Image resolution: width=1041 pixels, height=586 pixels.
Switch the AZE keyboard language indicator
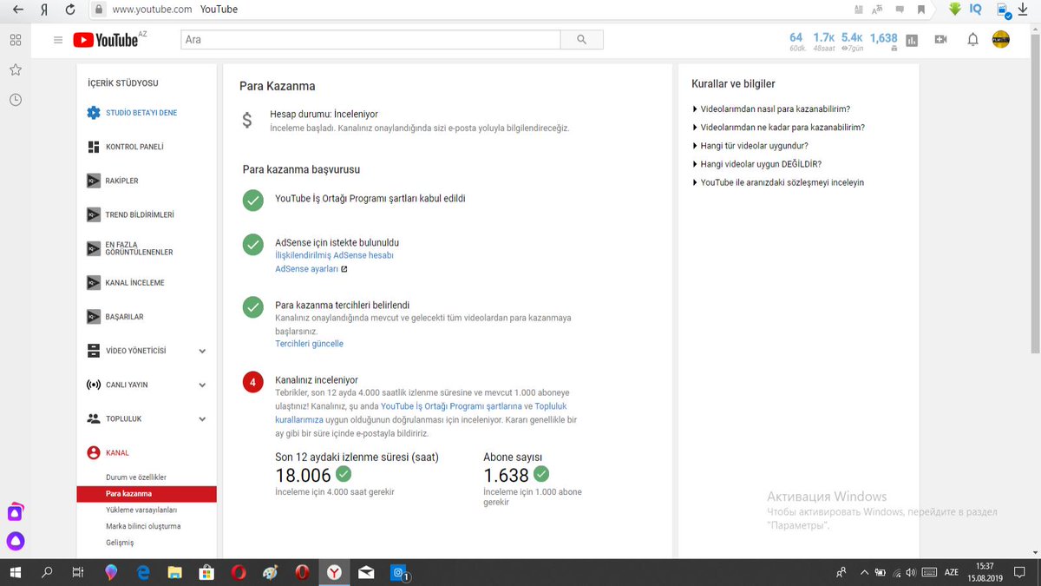click(x=952, y=572)
